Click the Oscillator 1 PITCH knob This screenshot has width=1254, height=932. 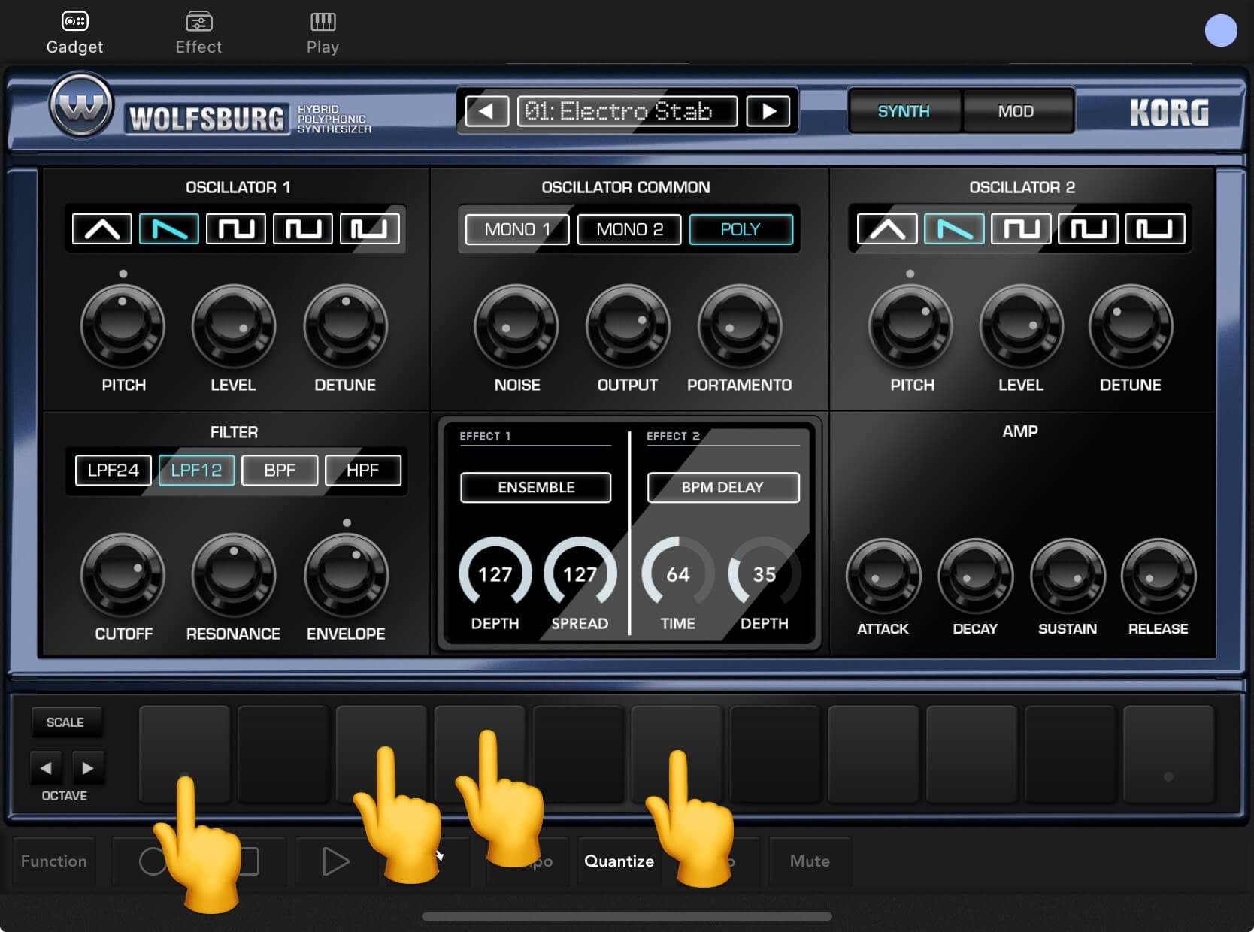(123, 326)
